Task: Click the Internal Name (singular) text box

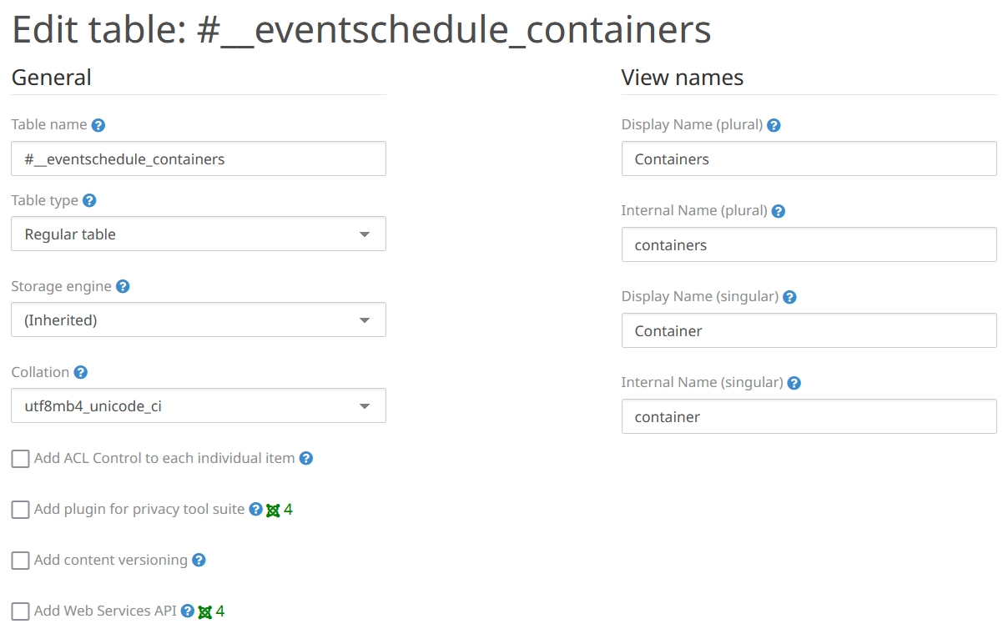Action: pos(809,416)
